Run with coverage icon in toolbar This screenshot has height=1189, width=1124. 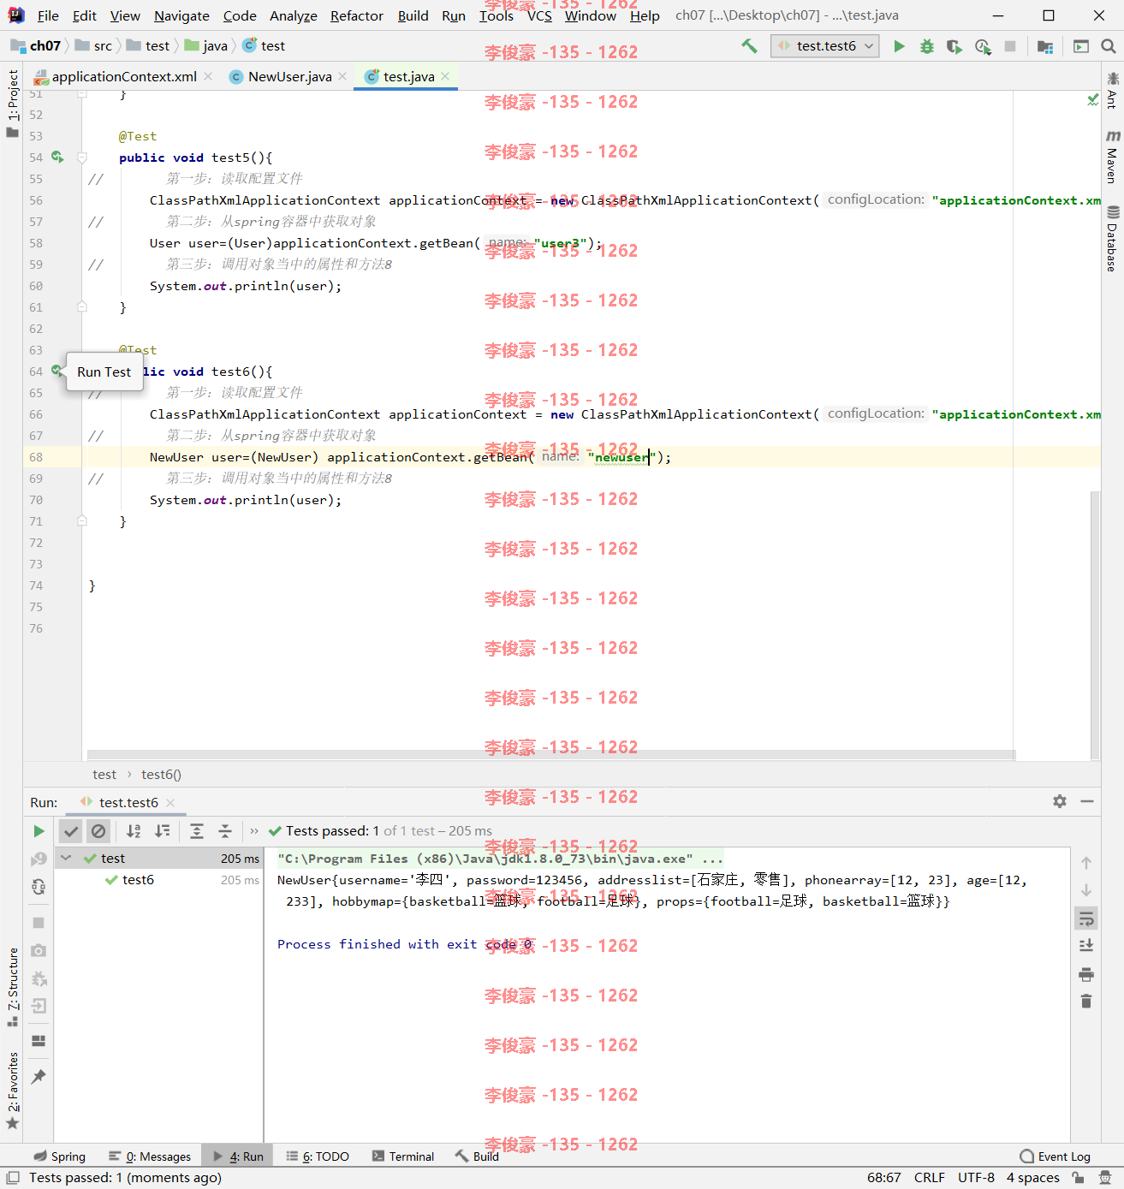[954, 46]
